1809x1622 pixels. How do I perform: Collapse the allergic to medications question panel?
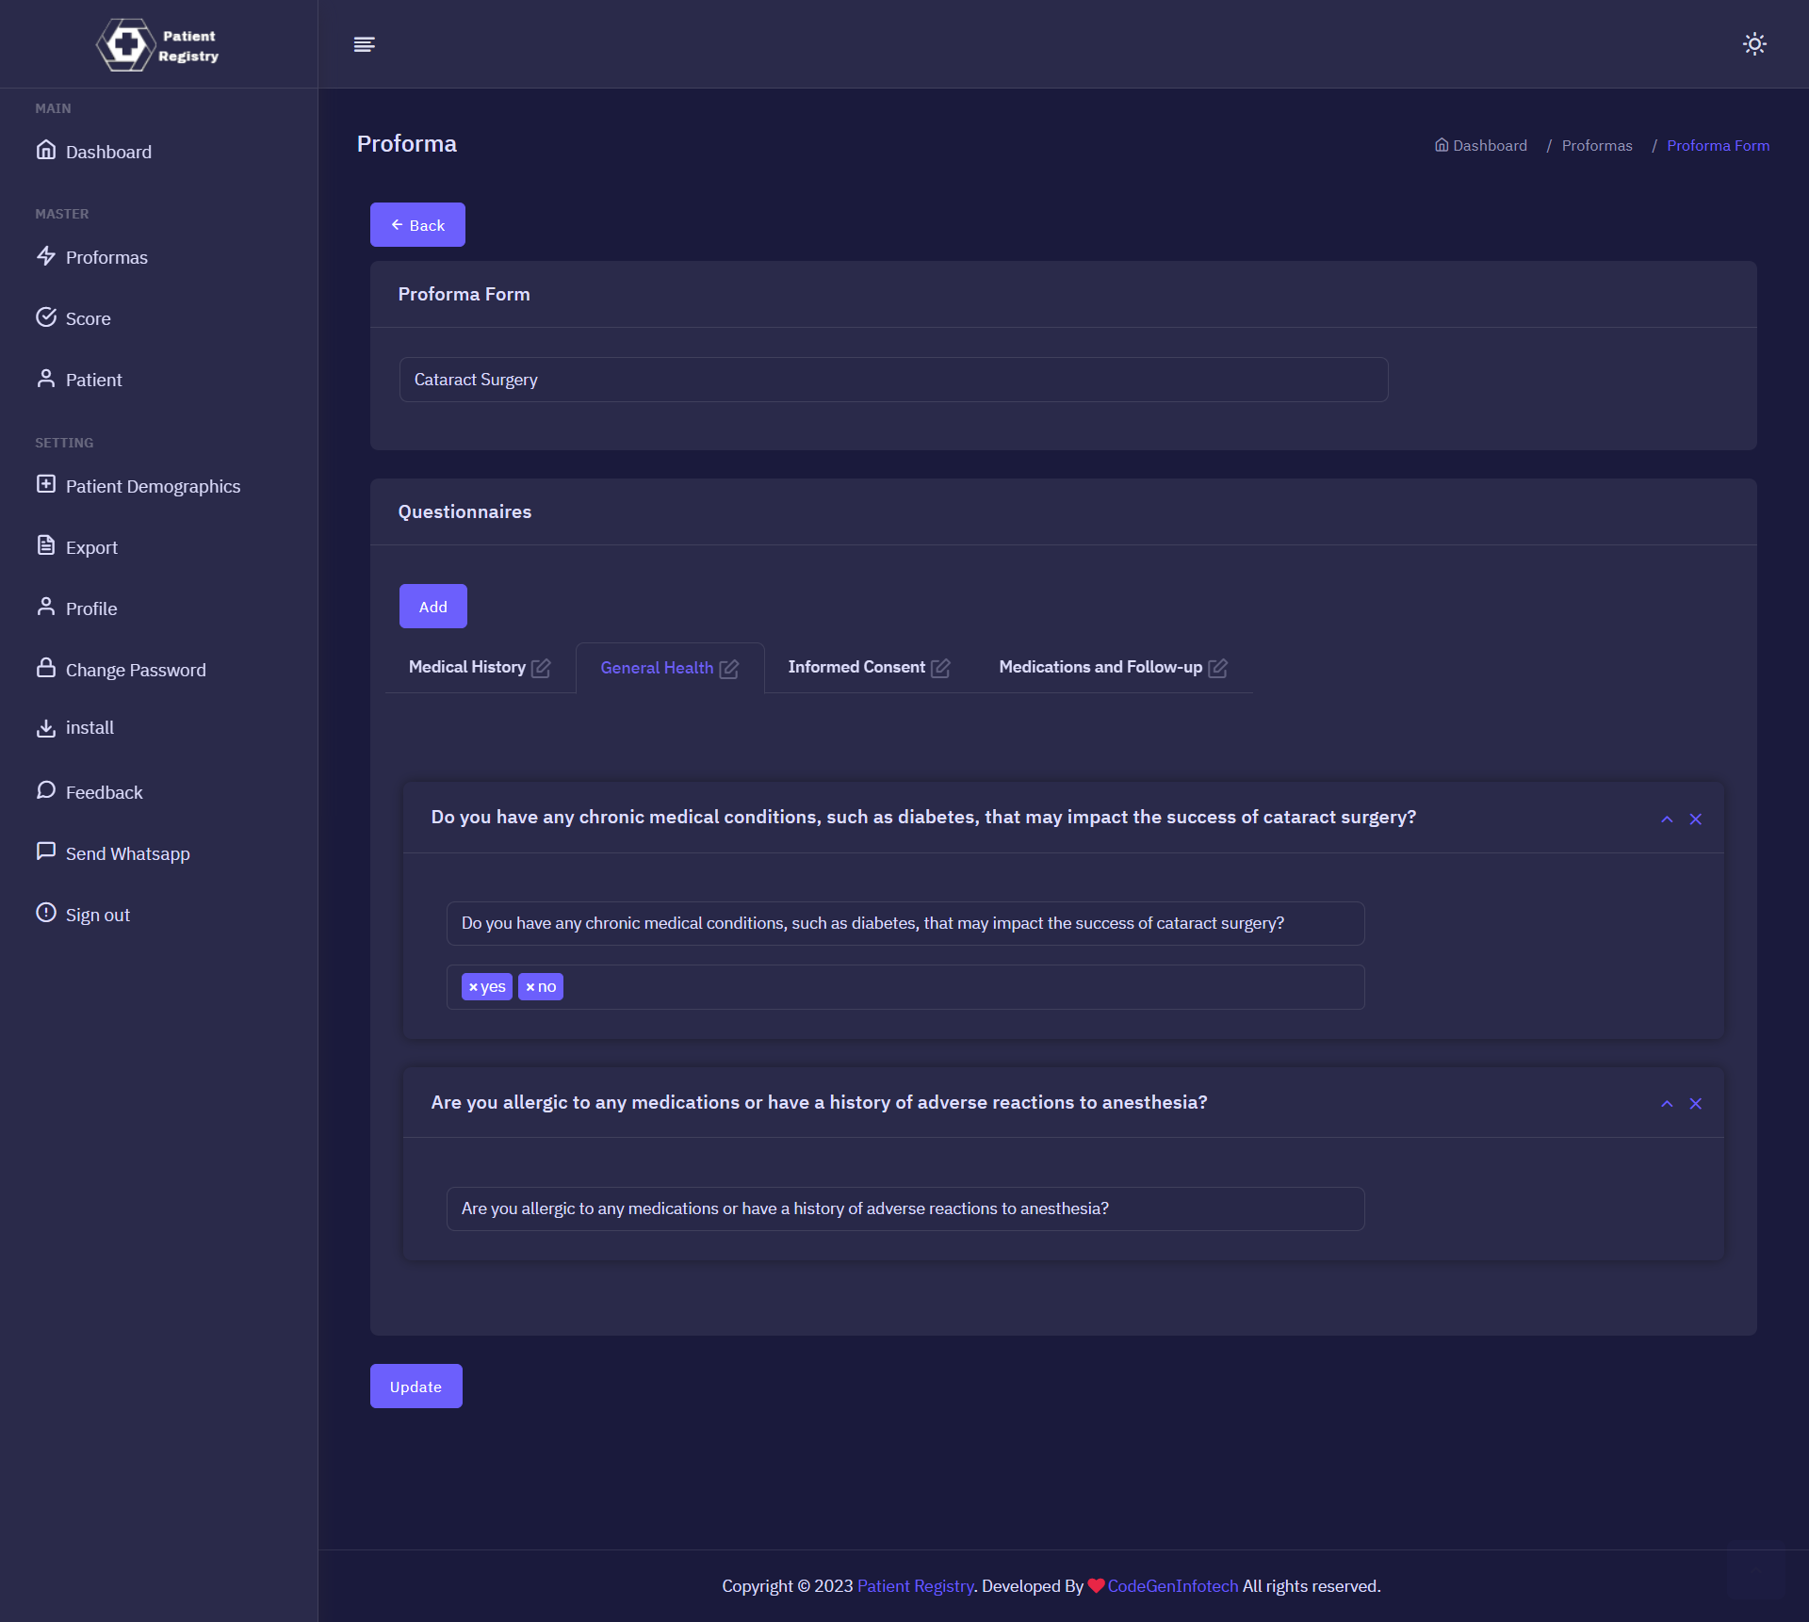point(1667,1104)
